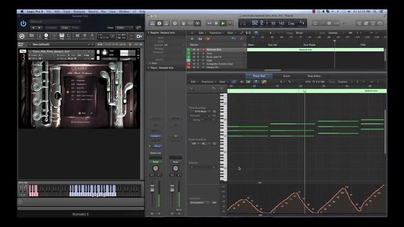Mute the General Arts track
The height and width of the screenshot is (227, 404).
pos(194,50)
